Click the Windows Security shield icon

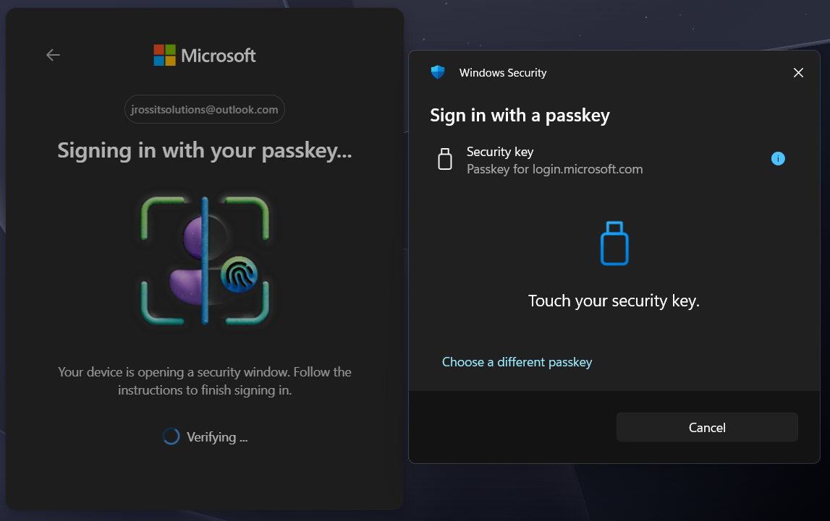438,72
